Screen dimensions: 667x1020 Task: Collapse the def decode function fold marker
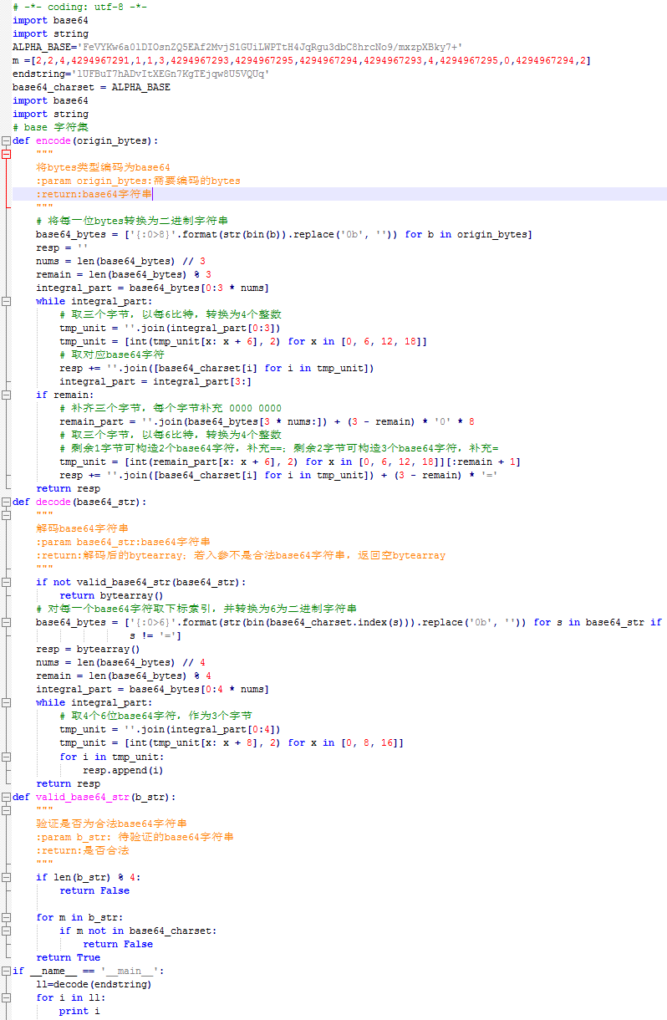[6, 502]
